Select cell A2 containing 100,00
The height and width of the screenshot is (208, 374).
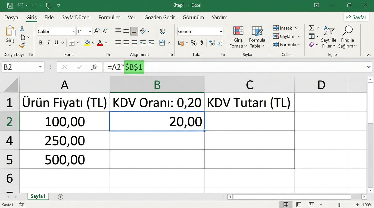click(x=64, y=121)
